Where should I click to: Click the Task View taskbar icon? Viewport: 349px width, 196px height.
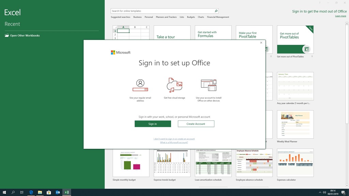[22, 192]
